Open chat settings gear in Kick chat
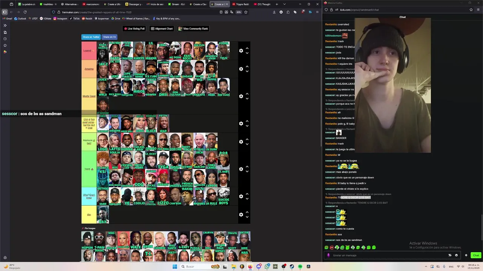483x271 pixels. point(466,255)
